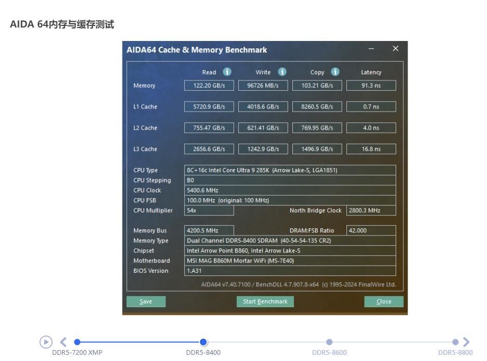Click Memory latency value 91.3 ns
Screen dimensions: 487x361
[x=371, y=86]
